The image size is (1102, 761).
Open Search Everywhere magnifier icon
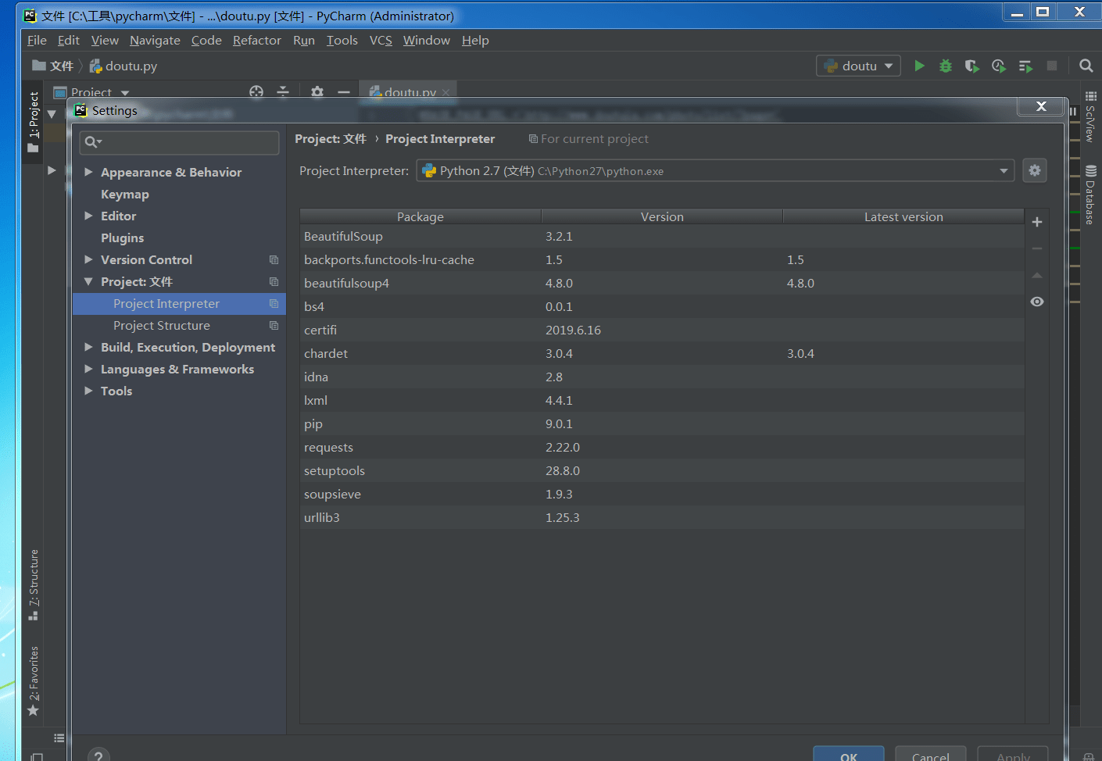[1086, 66]
